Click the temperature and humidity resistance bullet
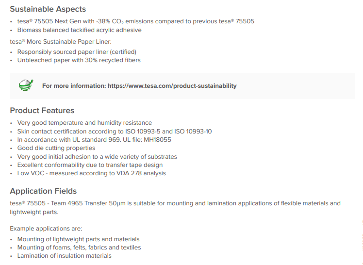363x265 pixels. [84, 123]
